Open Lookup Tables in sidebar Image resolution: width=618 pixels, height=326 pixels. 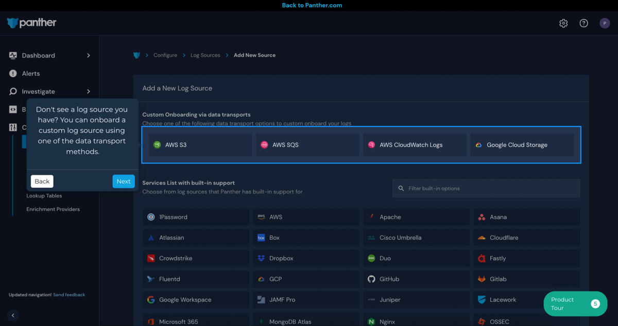pyautogui.click(x=44, y=196)
